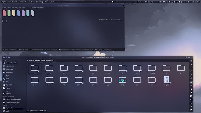This screenshot has width=201, height=113.
Task: Open the Bearbeiten menu
Action: coord(15,2)
